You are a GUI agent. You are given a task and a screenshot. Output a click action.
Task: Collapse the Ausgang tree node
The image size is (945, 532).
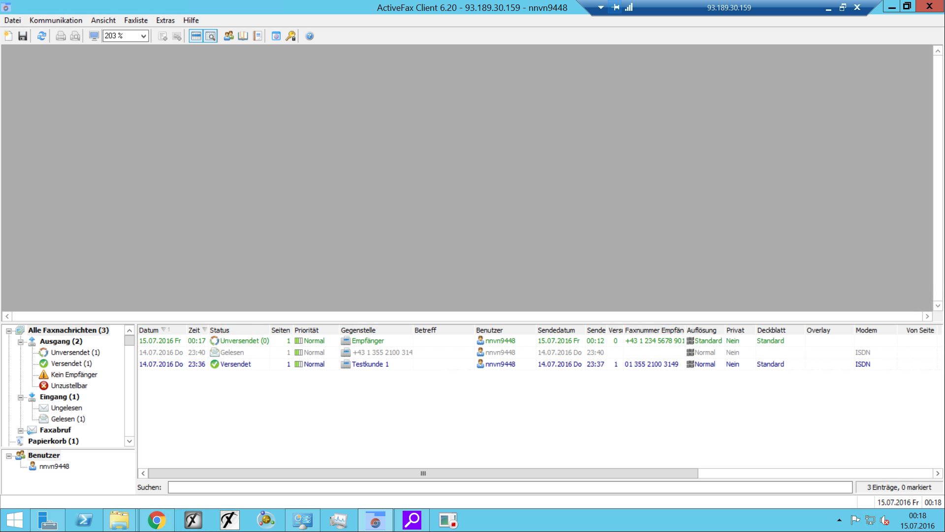pyautogui.click(x=21, y=341)
